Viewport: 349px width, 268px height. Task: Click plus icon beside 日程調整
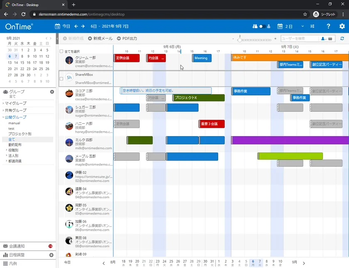click(x=51, y=255)
